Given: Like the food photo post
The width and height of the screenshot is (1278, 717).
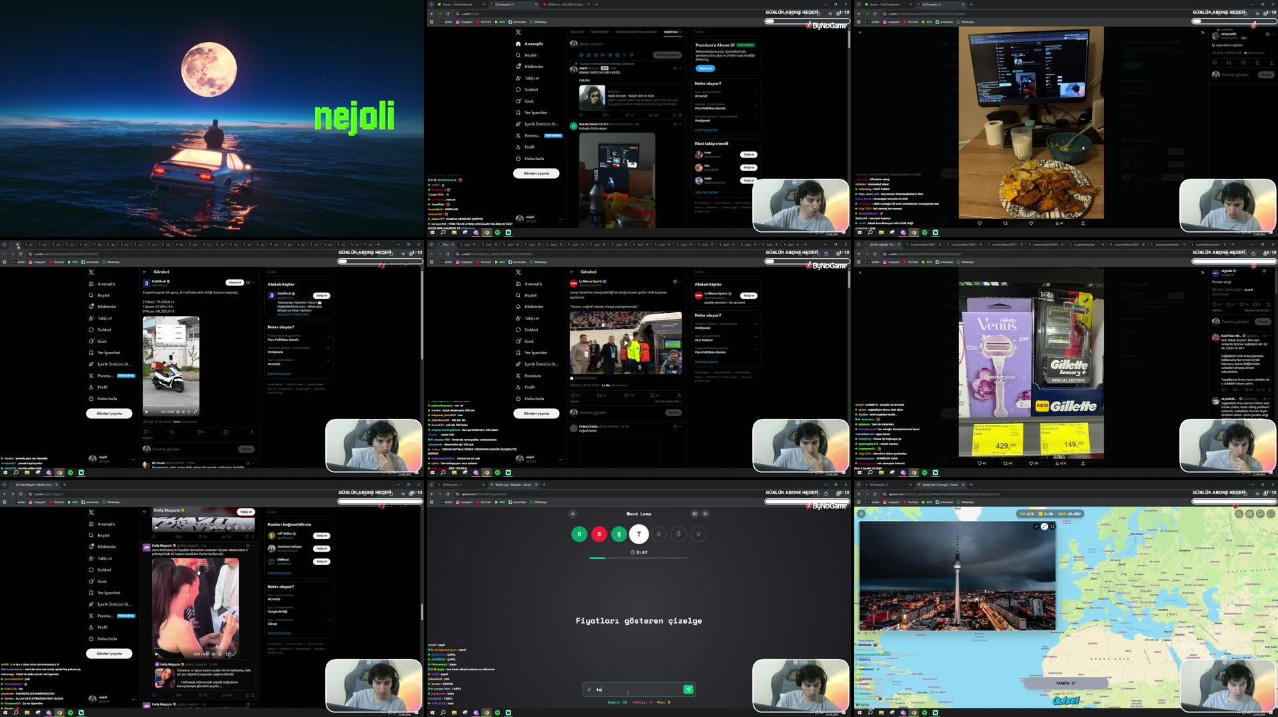Looking at the screenshot, I should (x=1031, y=223).
